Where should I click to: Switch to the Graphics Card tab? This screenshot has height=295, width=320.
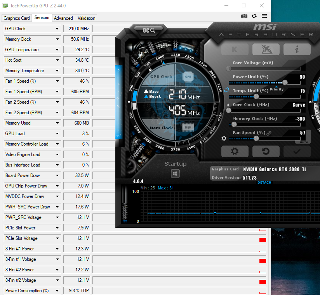[x=17, y=18]
